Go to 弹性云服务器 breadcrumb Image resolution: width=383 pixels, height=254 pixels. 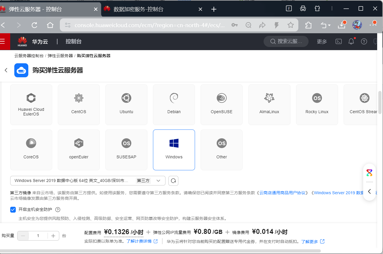[60, 56]
